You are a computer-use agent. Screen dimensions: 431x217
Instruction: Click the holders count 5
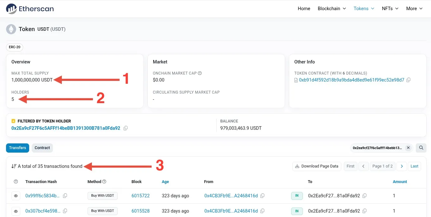pyautogui.click(x=13, y=99)
